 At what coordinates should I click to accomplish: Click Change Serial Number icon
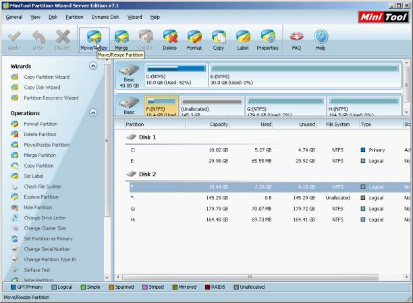[x=15, y=249]
